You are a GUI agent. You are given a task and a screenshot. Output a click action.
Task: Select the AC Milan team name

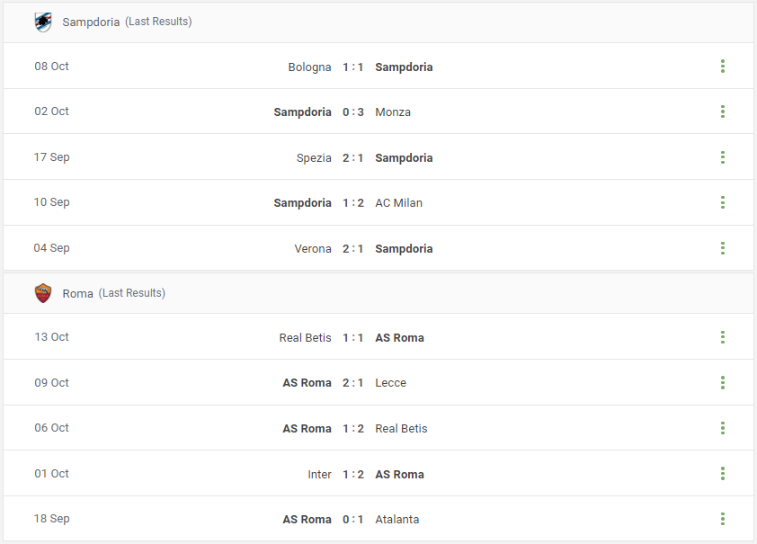[399, 202]
